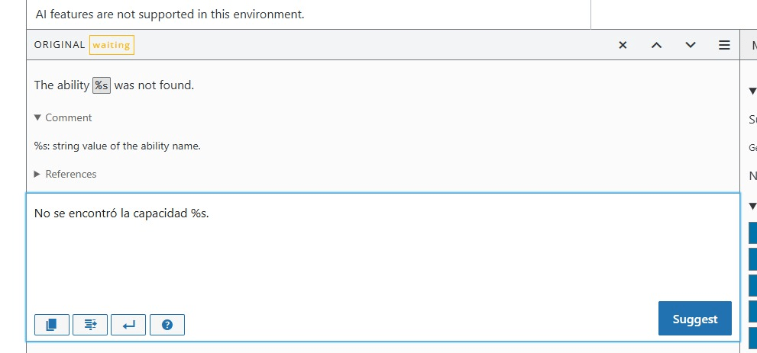The height and width of the screenshot is (353, 757).
Task: Click the copy original text icon
Action: tap(52, 325)
